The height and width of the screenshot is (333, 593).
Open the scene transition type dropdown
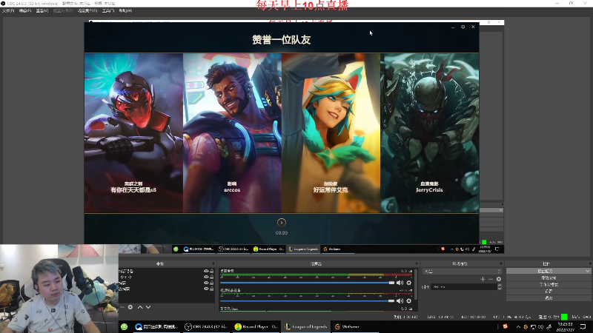coord(462,271)
